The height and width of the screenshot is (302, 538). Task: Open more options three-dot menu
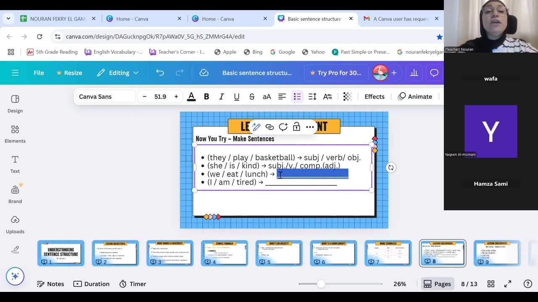point(310,127)
